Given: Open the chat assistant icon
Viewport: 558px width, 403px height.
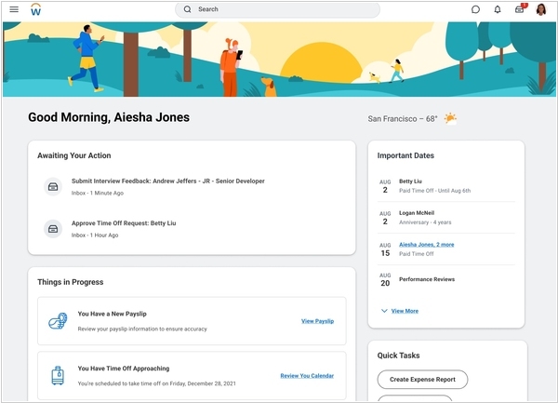Looking at the screenshot, I should click(x=475, y=9).
